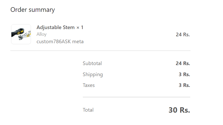Click the 30 Rs. total amount
Image resolution: width=223 pixels, height=125 pixels.
click(x=179, y=110)
